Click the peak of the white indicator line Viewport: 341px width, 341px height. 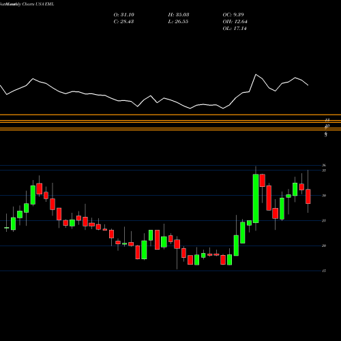click(256, 74)
